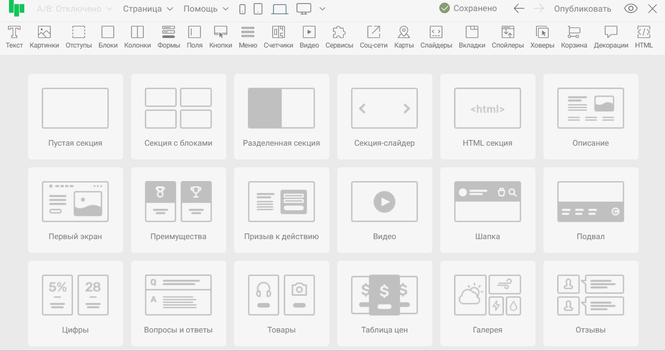665x351 pixels.
Task: Expand device view options chevron
Action: 322,9
